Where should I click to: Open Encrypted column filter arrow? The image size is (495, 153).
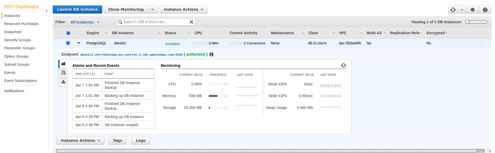click(446, 33)
